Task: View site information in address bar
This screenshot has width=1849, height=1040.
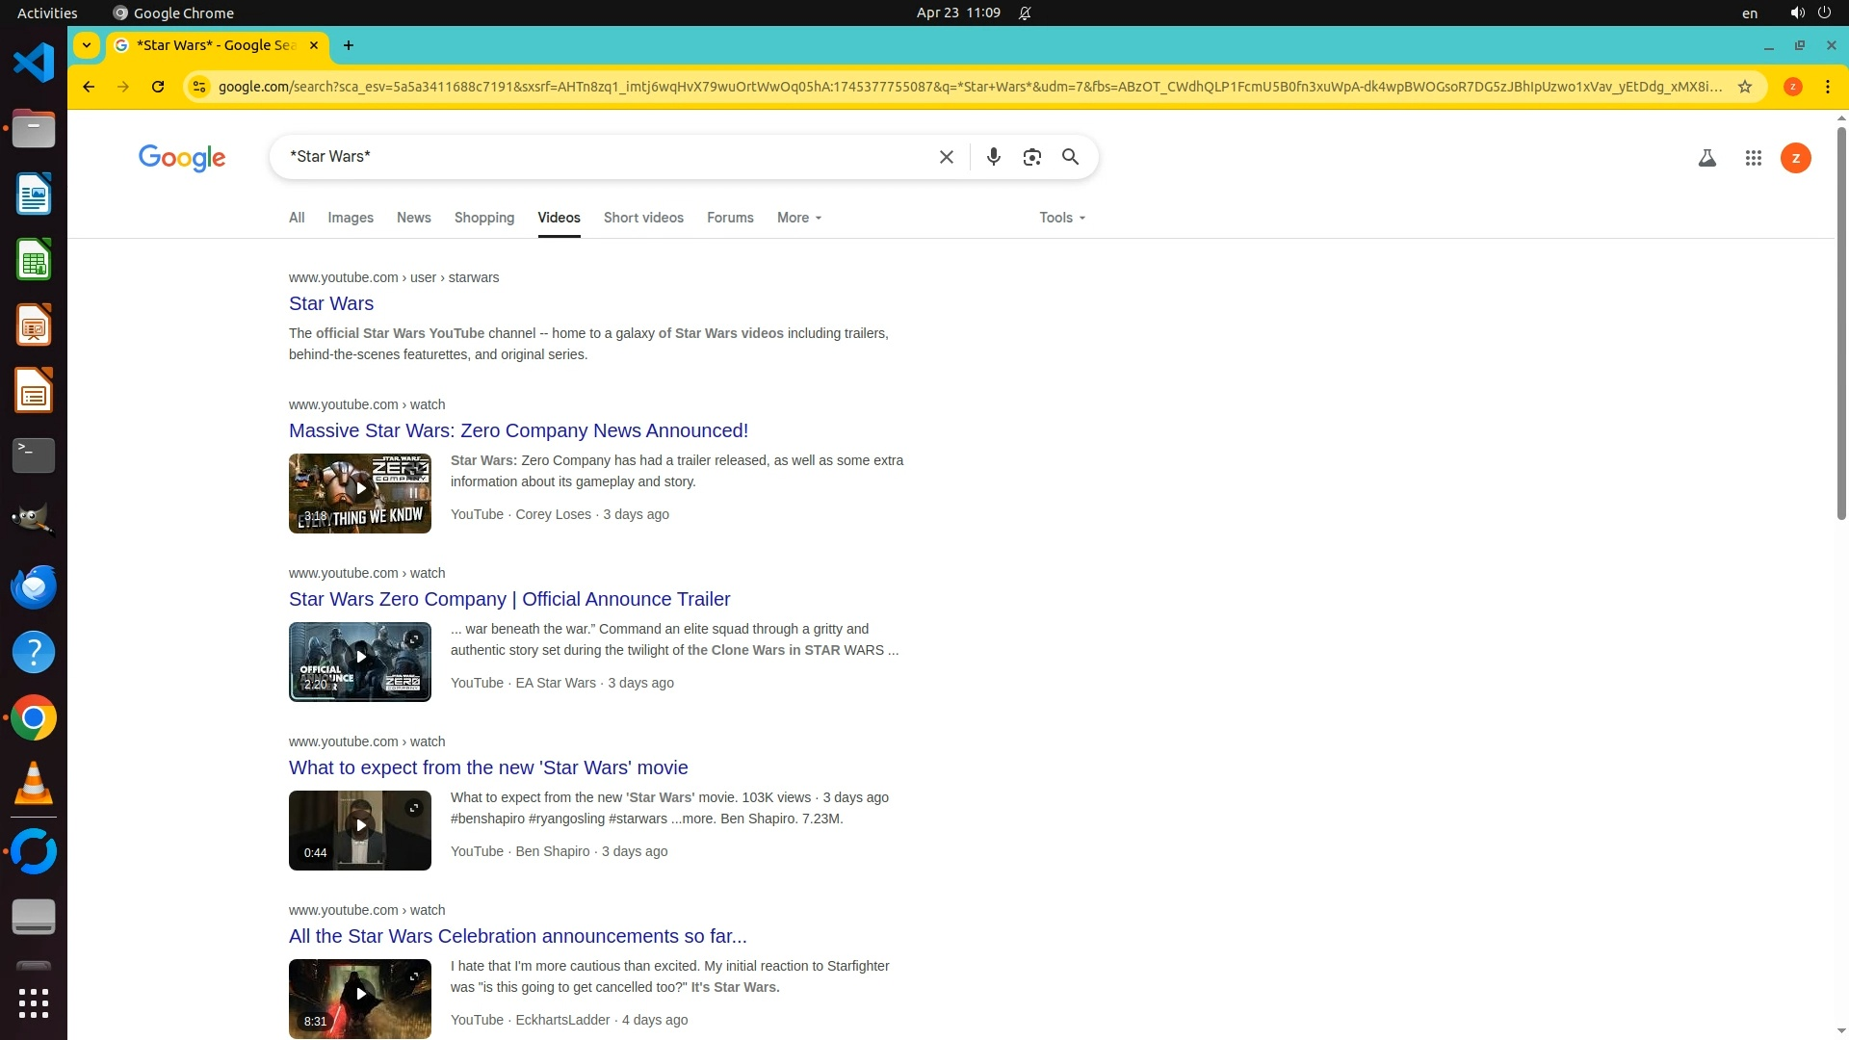Action: (198, 87)
